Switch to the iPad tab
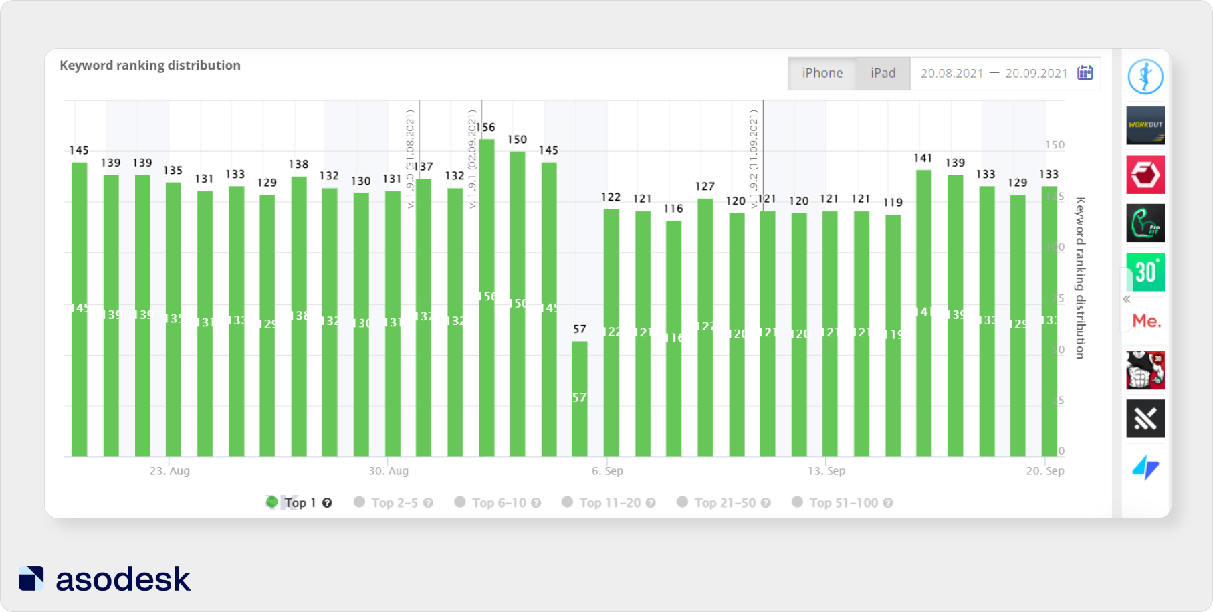The width and height of the screenshot is (1213, 612). tap(883, 73)
